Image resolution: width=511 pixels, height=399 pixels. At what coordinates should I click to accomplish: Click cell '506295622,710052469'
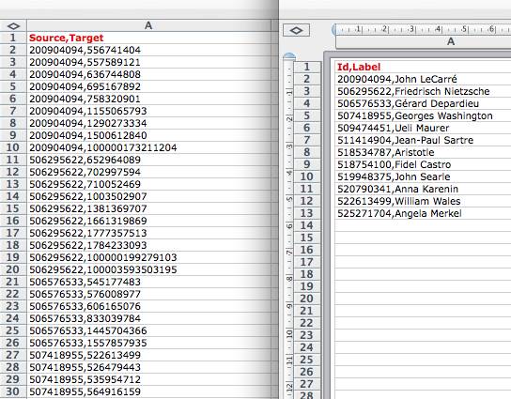click(x=148, y=184)
